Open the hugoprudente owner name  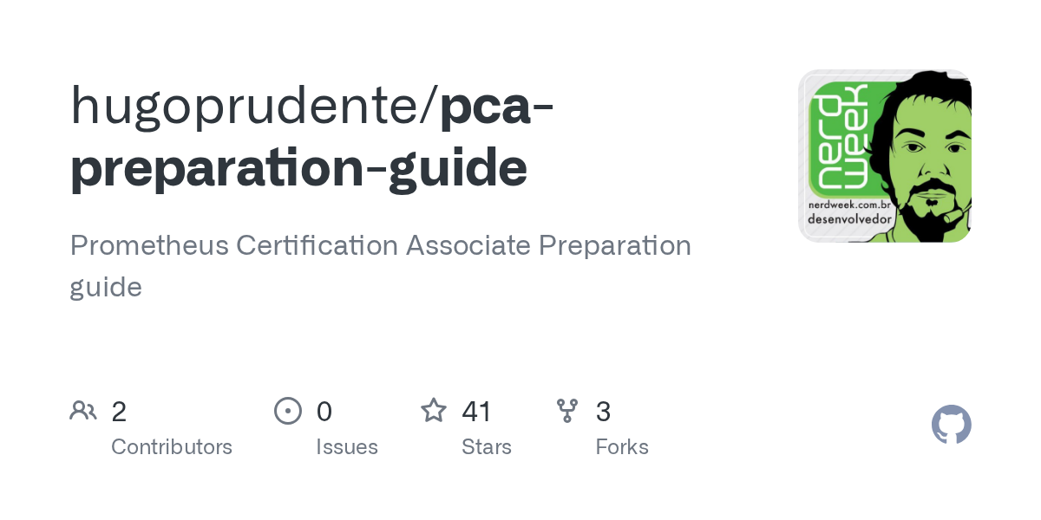248,106
